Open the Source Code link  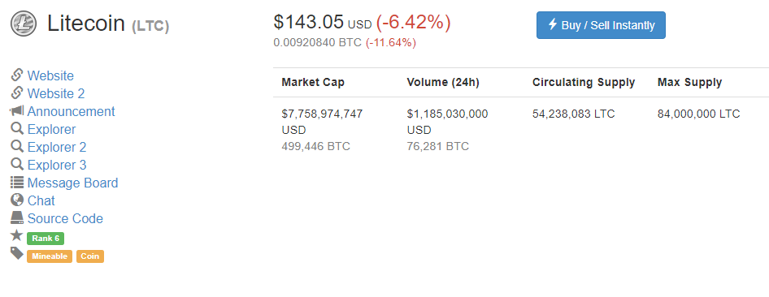point(65,219)
